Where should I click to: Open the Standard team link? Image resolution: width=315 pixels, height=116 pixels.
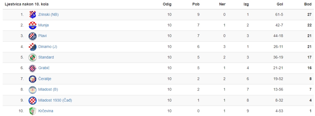(46, 57)
